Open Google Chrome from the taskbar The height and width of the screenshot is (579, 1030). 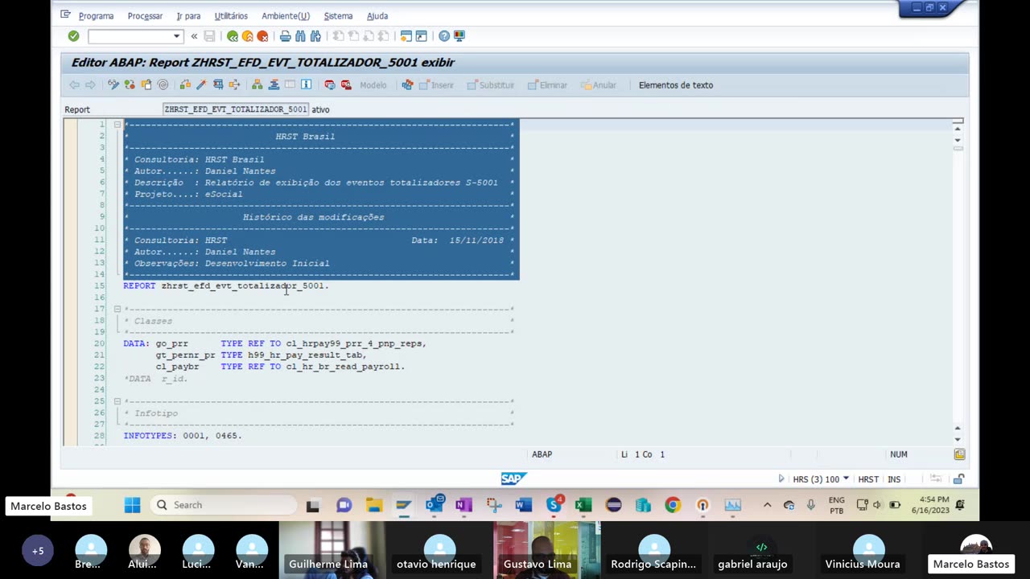click(673, 505)
